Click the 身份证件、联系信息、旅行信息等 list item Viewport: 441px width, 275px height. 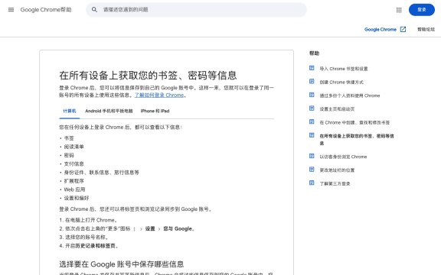(101, 173)
